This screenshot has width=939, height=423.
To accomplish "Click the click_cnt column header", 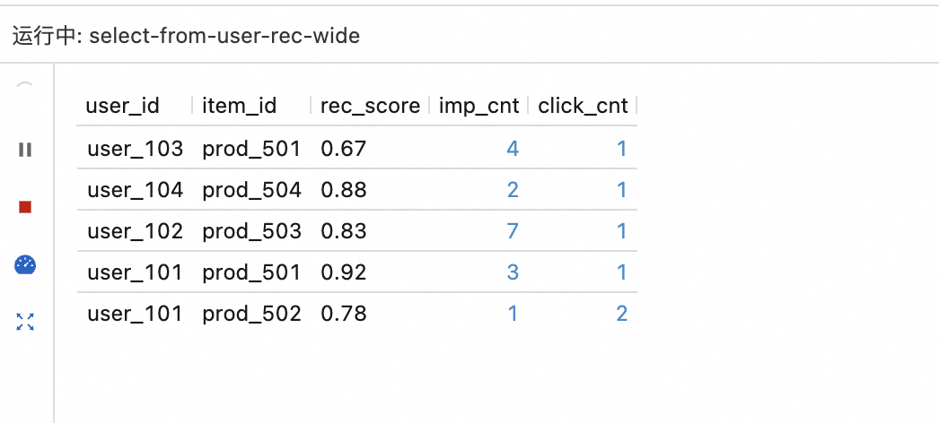I will point(583,106).
